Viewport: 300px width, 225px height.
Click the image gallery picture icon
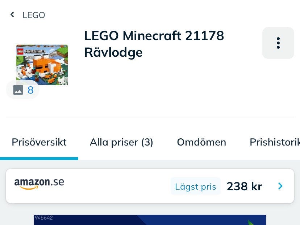[18, 90]
